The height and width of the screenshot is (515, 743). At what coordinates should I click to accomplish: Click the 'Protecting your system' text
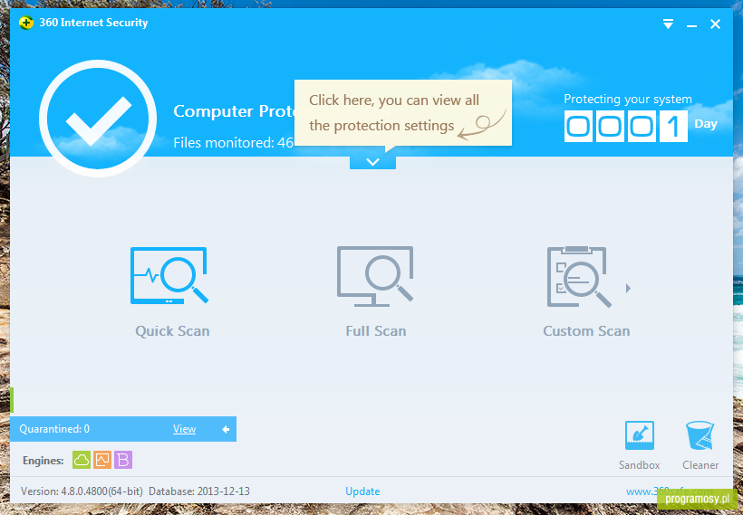pyautogui.click(x=628, y=99)
